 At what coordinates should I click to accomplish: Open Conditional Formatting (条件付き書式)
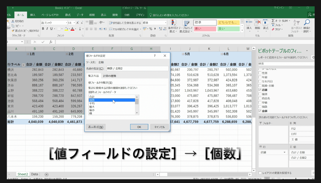[x=173, y=26]
